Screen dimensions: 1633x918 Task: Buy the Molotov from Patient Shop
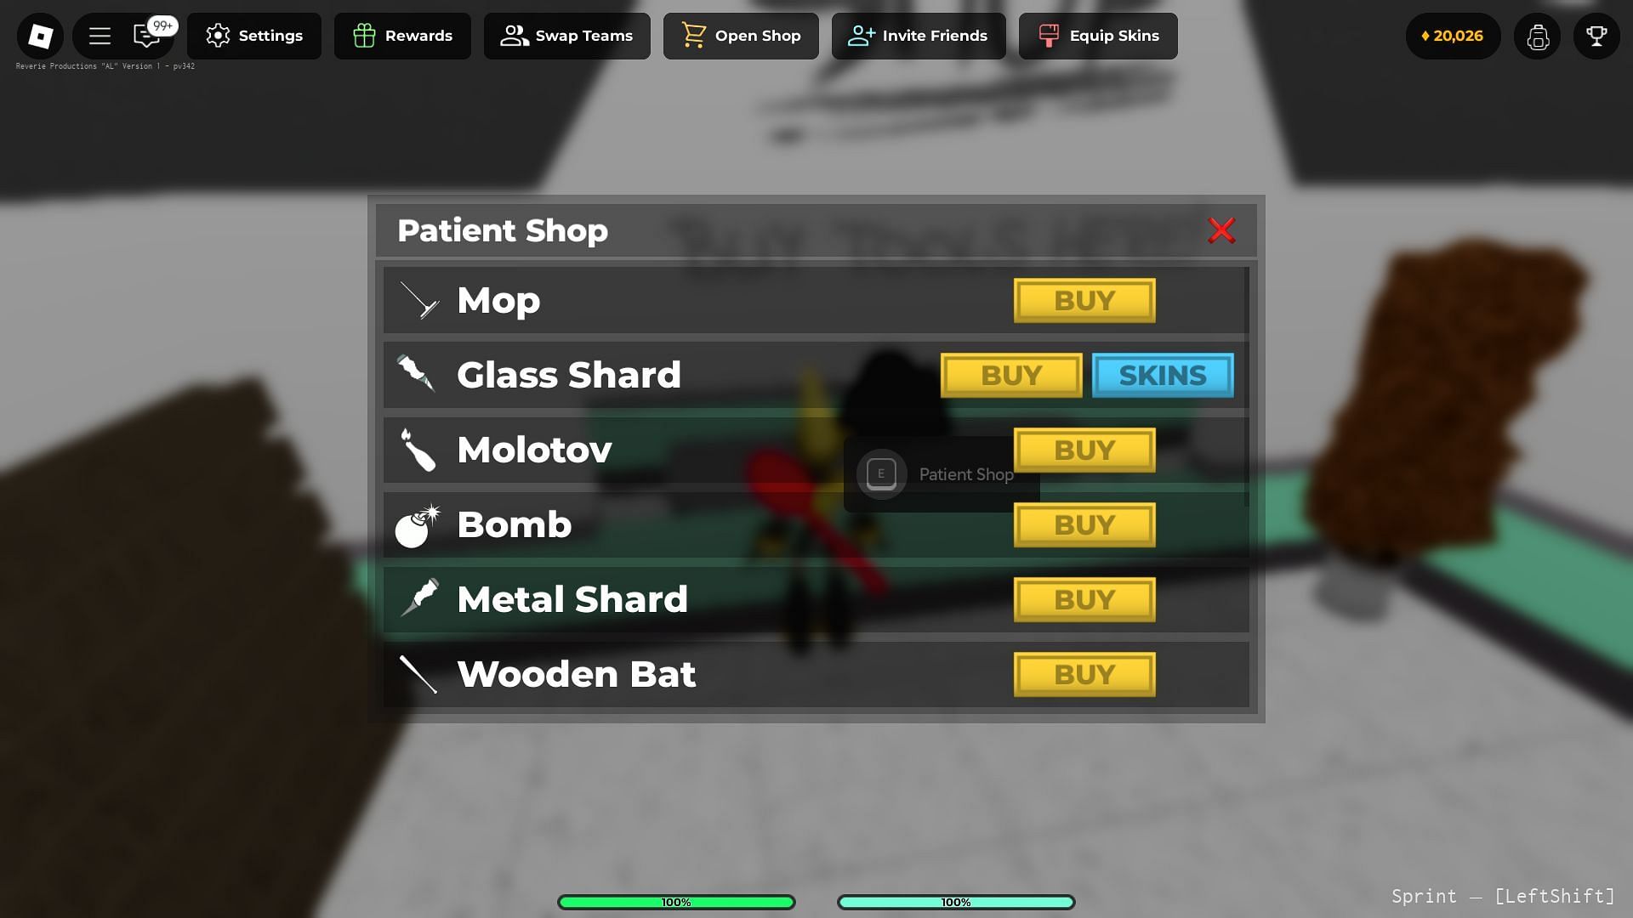click(x=1084, y=450)
